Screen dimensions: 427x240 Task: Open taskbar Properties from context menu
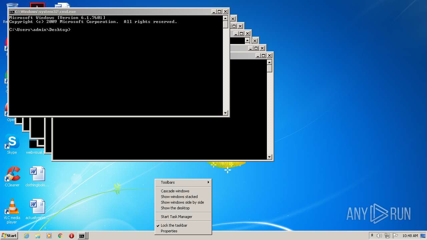click(183, 231)
